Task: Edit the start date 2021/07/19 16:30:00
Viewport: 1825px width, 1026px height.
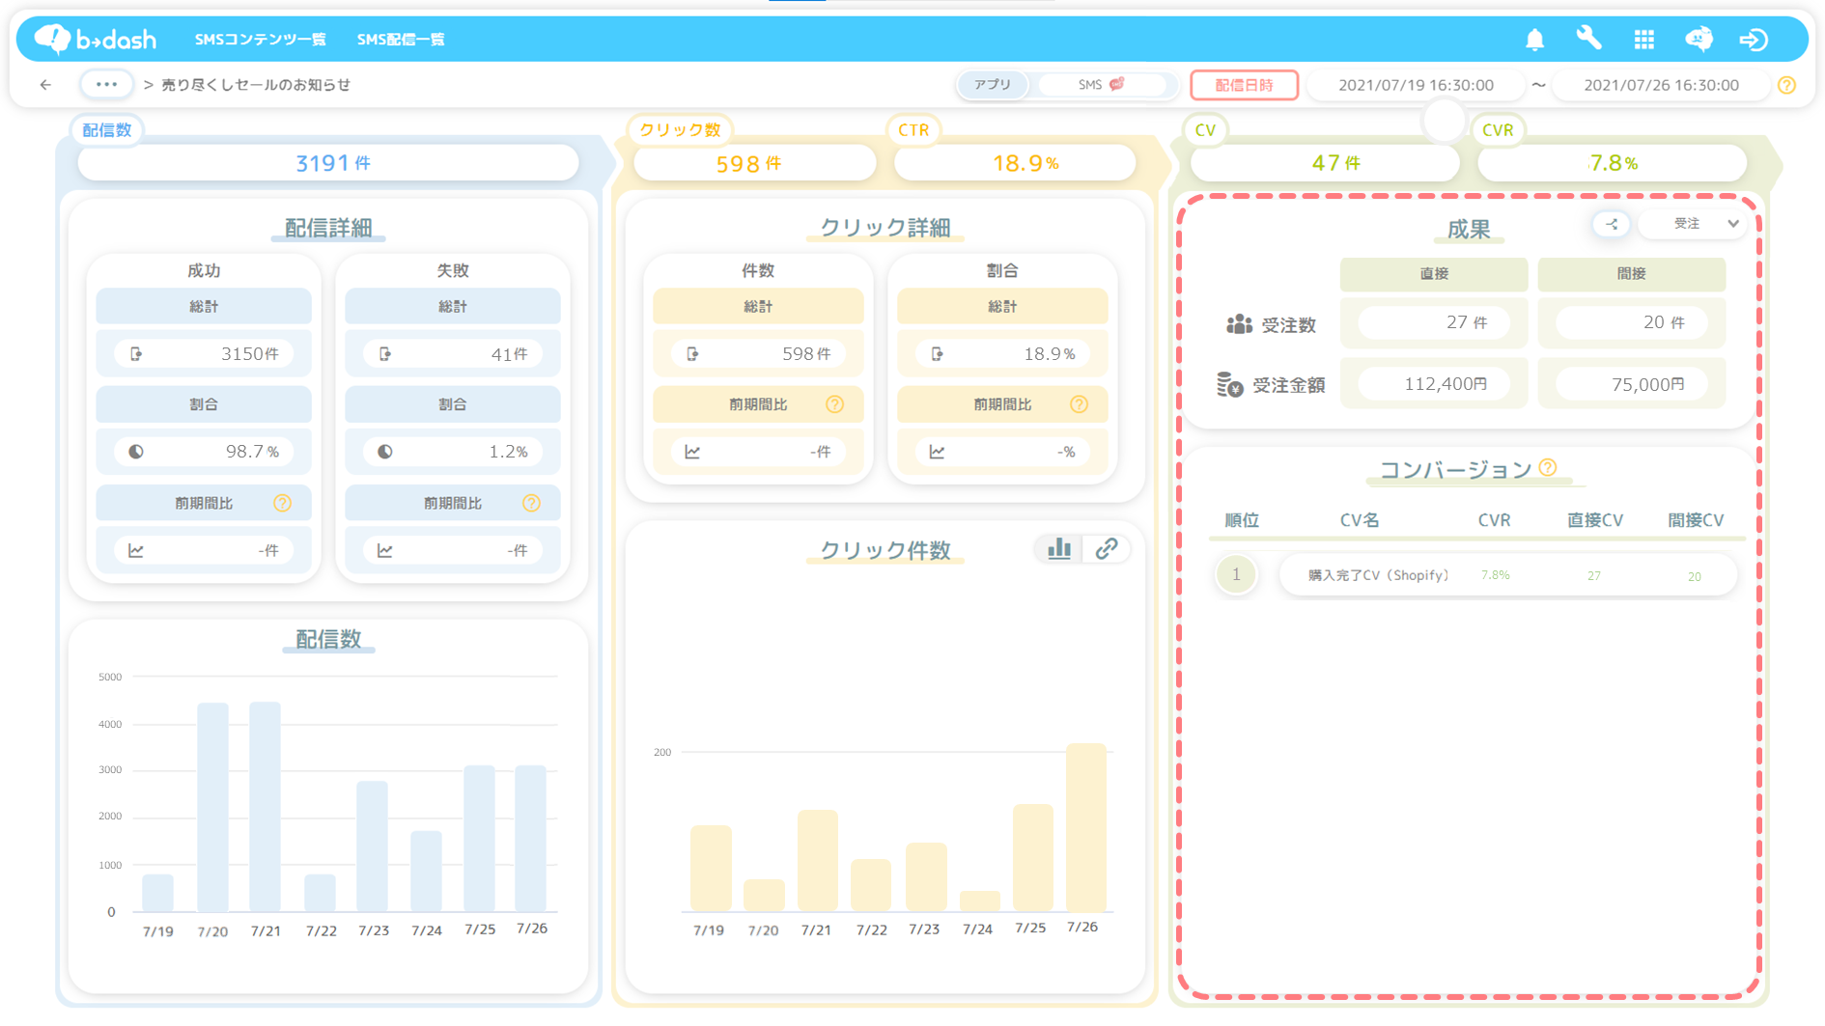Action: pyautogui.click(x=1416, y=85)
